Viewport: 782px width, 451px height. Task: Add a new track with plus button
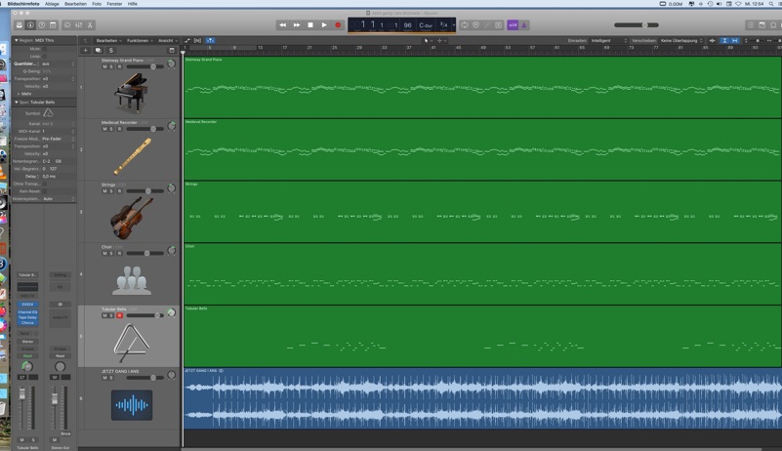[x=85, y=51]
